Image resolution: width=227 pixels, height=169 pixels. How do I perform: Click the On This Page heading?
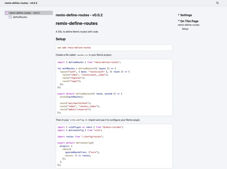189,21
